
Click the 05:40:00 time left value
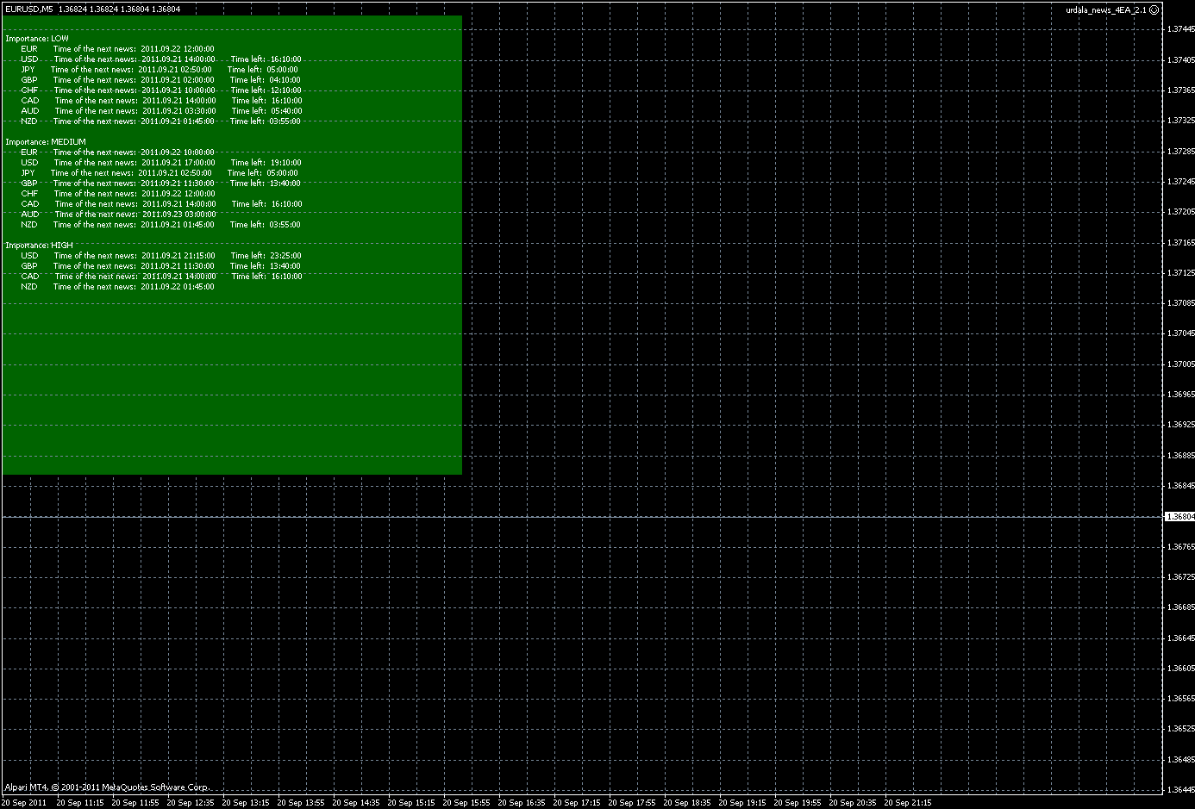pyautogui.click(x=286, y=111)
